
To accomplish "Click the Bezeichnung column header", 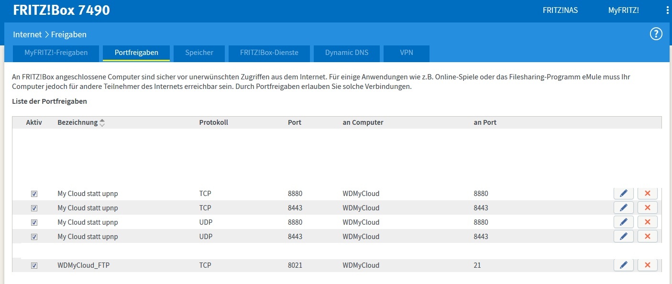I will click(x=77, y=122).
